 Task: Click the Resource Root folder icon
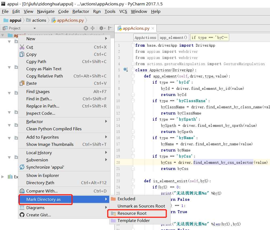[x=113, y=213]
